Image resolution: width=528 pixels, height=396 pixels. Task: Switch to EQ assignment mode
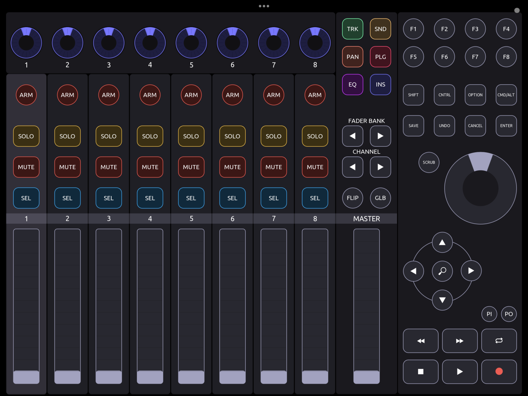(x=353, y=85)
